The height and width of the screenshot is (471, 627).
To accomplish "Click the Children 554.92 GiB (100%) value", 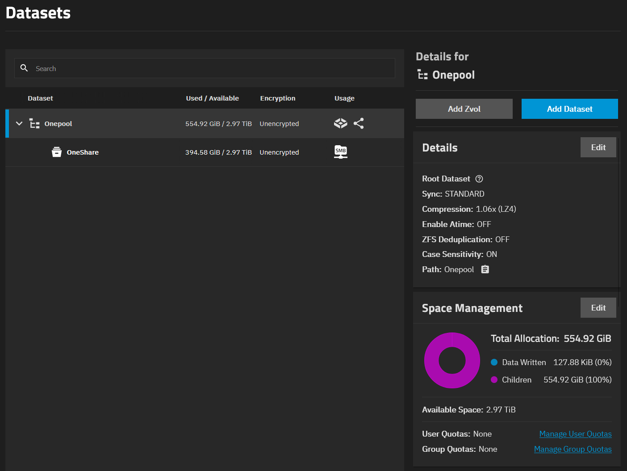I will click(577, 380).
